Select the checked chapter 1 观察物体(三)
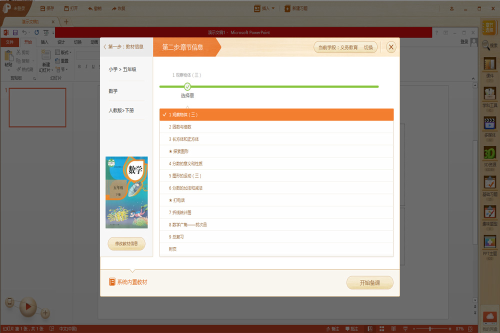 coord(276,114)
